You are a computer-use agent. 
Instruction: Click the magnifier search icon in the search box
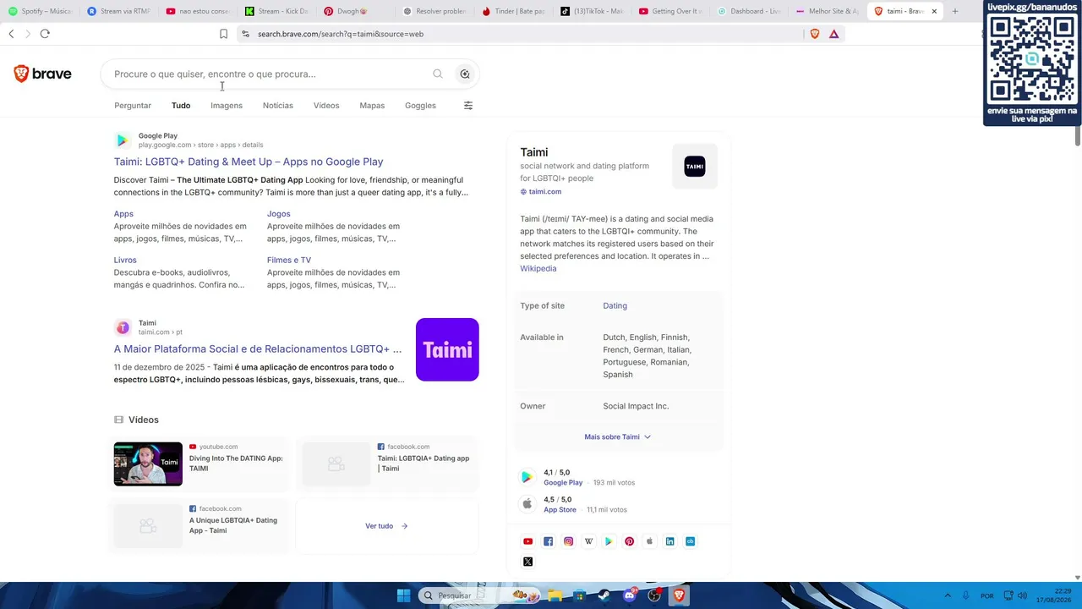438,74
